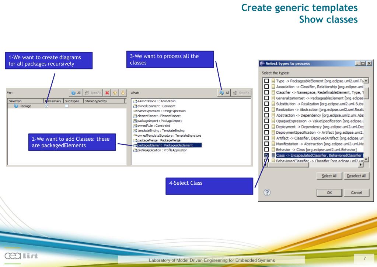The width and height of the screenshot is (377, 267).
Task: Check the Deployment -> Dependency checkbox
Action: pyautogui.click(x=266, y=127)
